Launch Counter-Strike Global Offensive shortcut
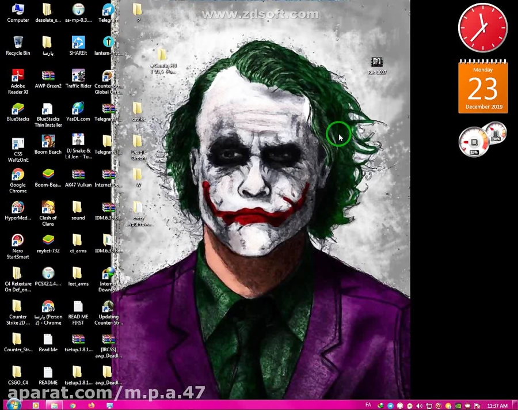This screenshot has height=410, width=518. click(108, 82)
